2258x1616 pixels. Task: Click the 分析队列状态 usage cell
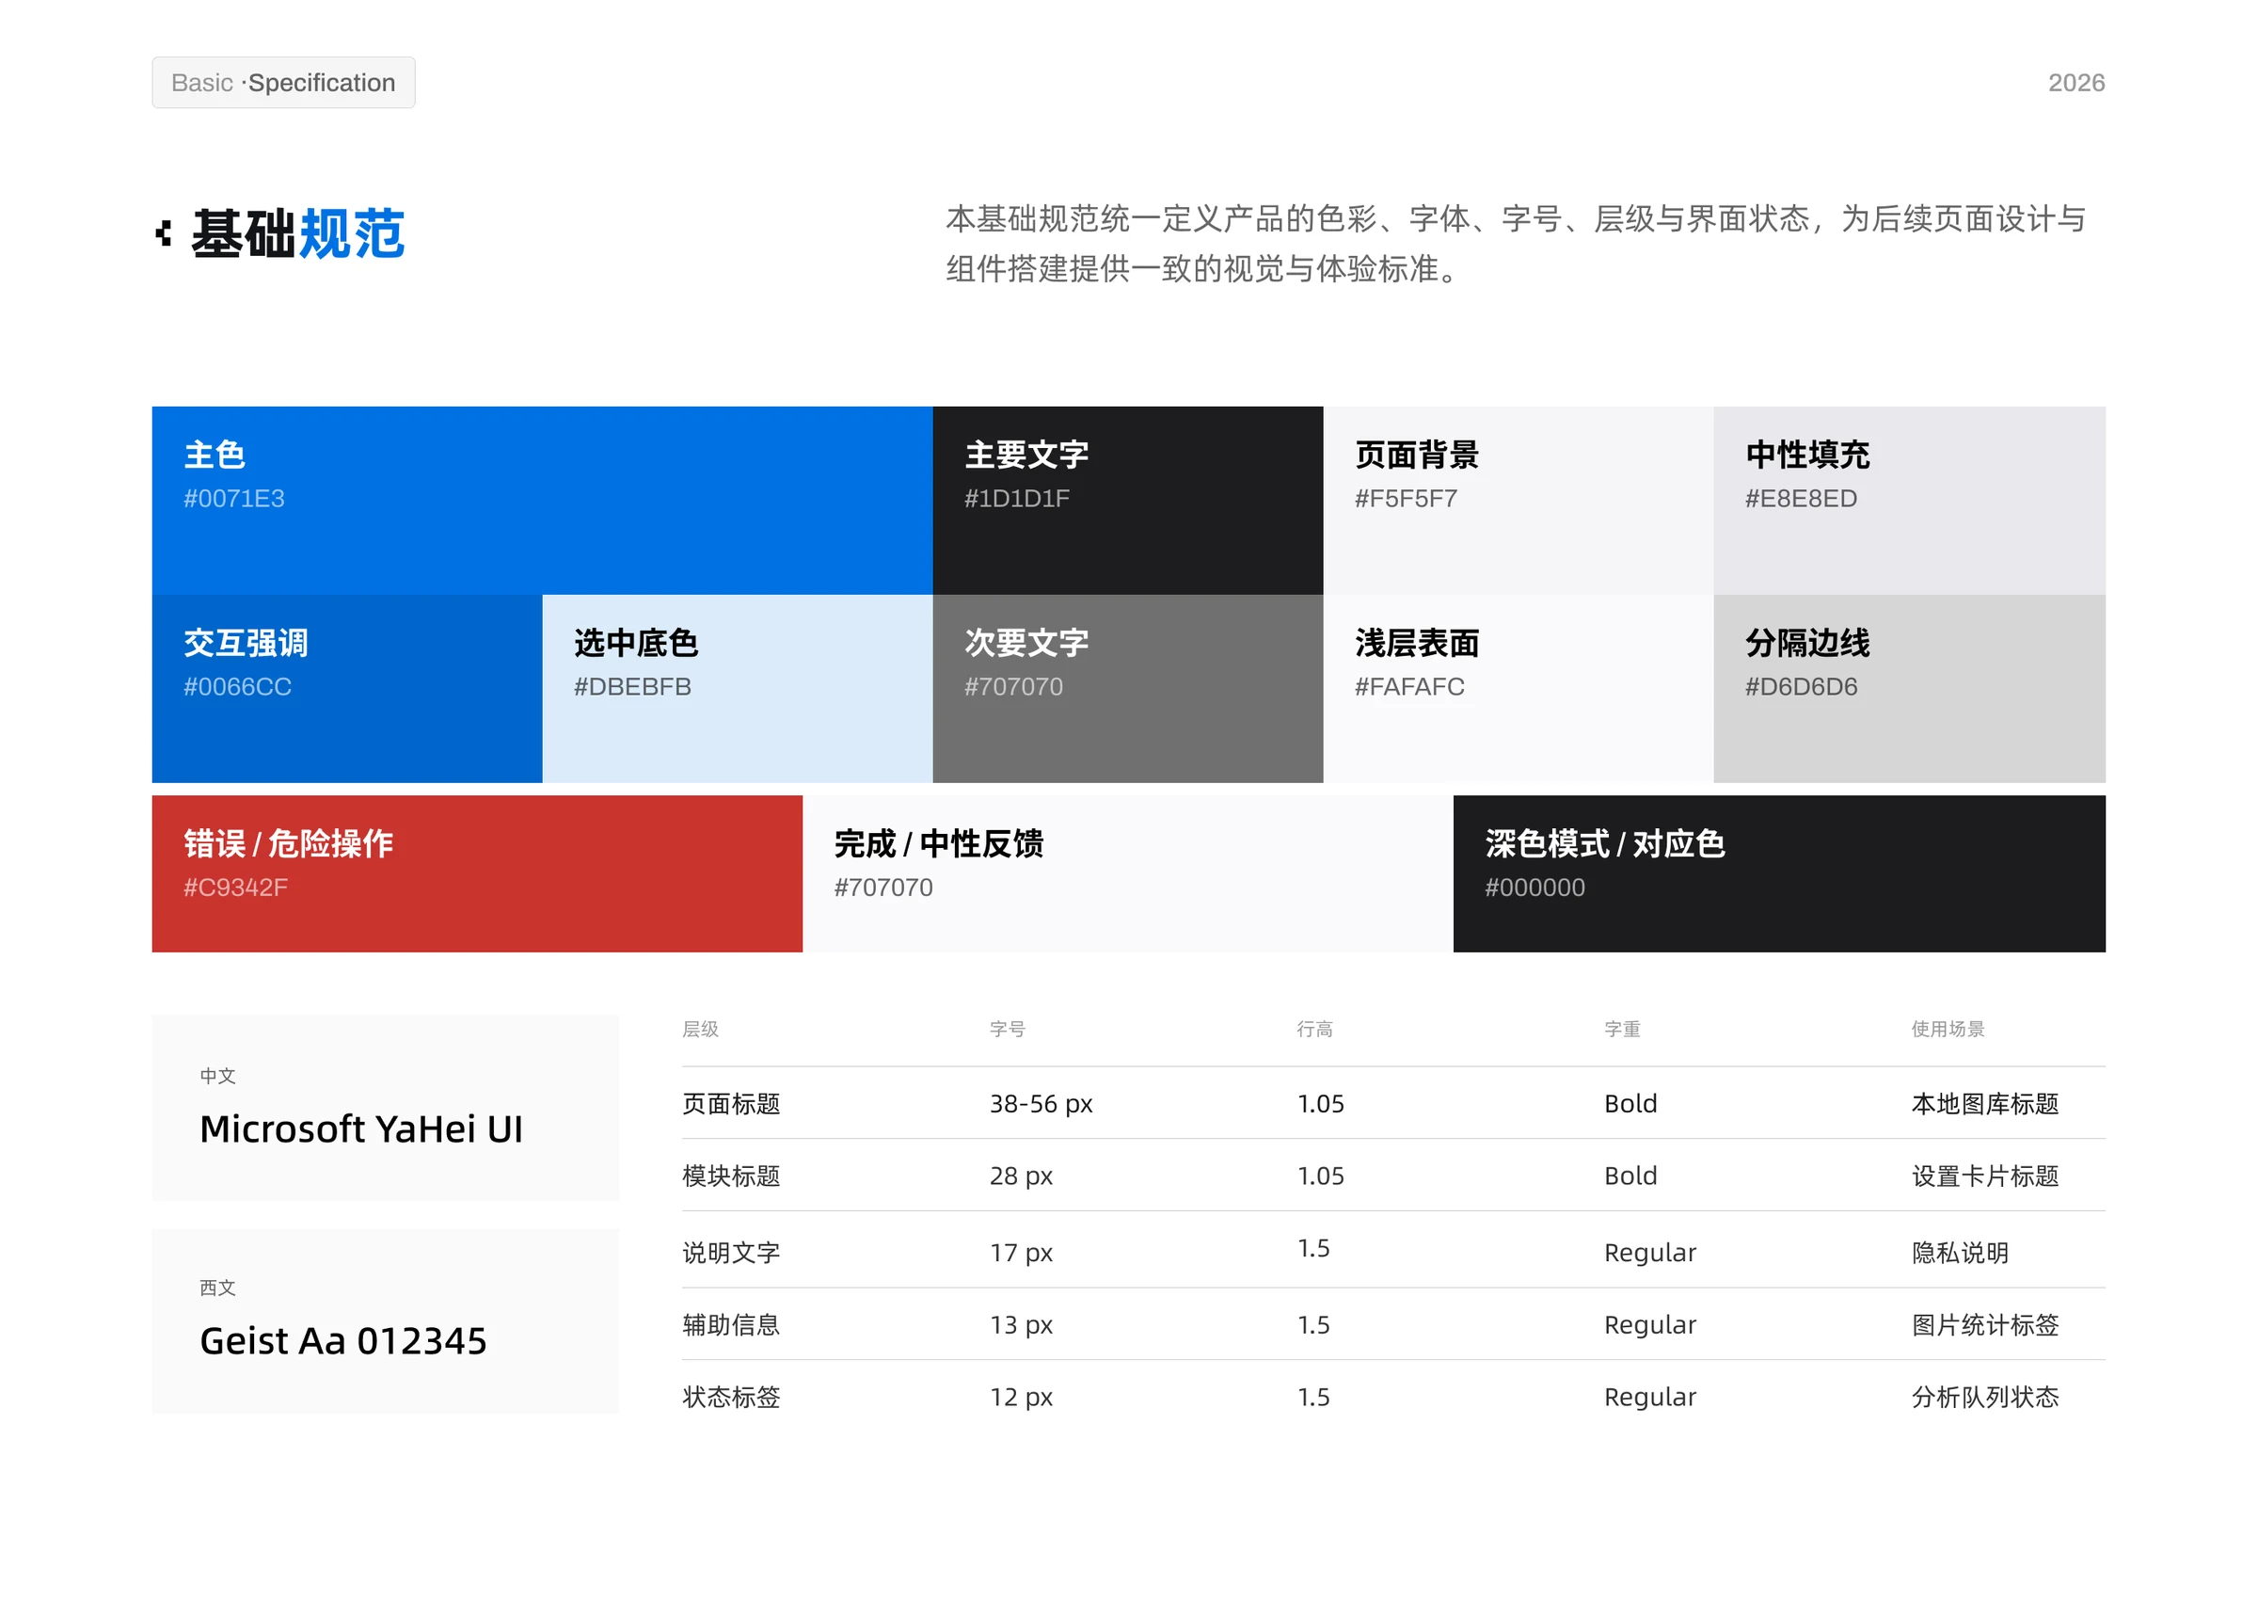click(x=1984, y=1397)
